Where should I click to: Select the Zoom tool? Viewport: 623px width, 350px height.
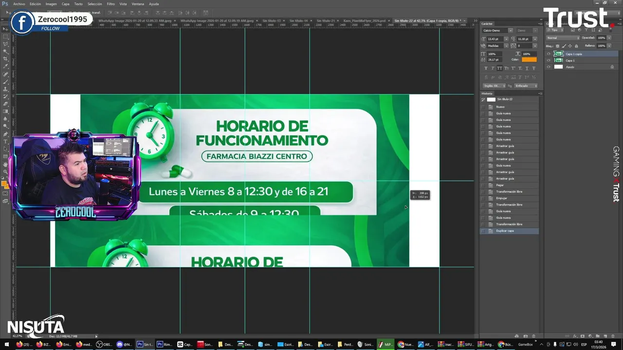coord(6,172)
